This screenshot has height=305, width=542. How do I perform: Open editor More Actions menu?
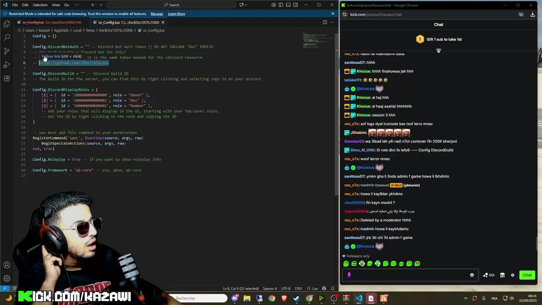pos(332,22)
